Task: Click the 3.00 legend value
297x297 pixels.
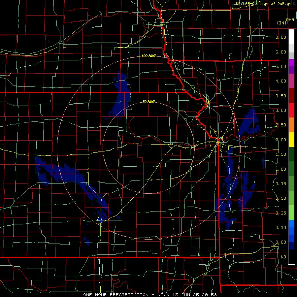Action: (x=281, y=111)
